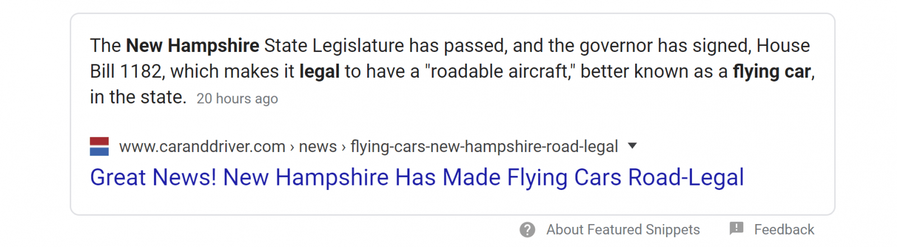The height and width of the screenshot is (247, 897).
Task: Click the Feedback flag icon
Action: click(736, 228)
